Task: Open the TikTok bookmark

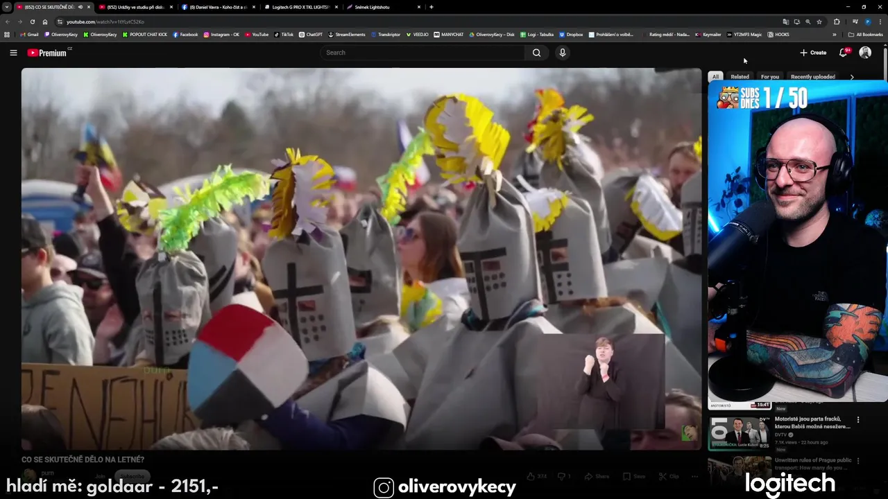Action: tap(283, 34)
